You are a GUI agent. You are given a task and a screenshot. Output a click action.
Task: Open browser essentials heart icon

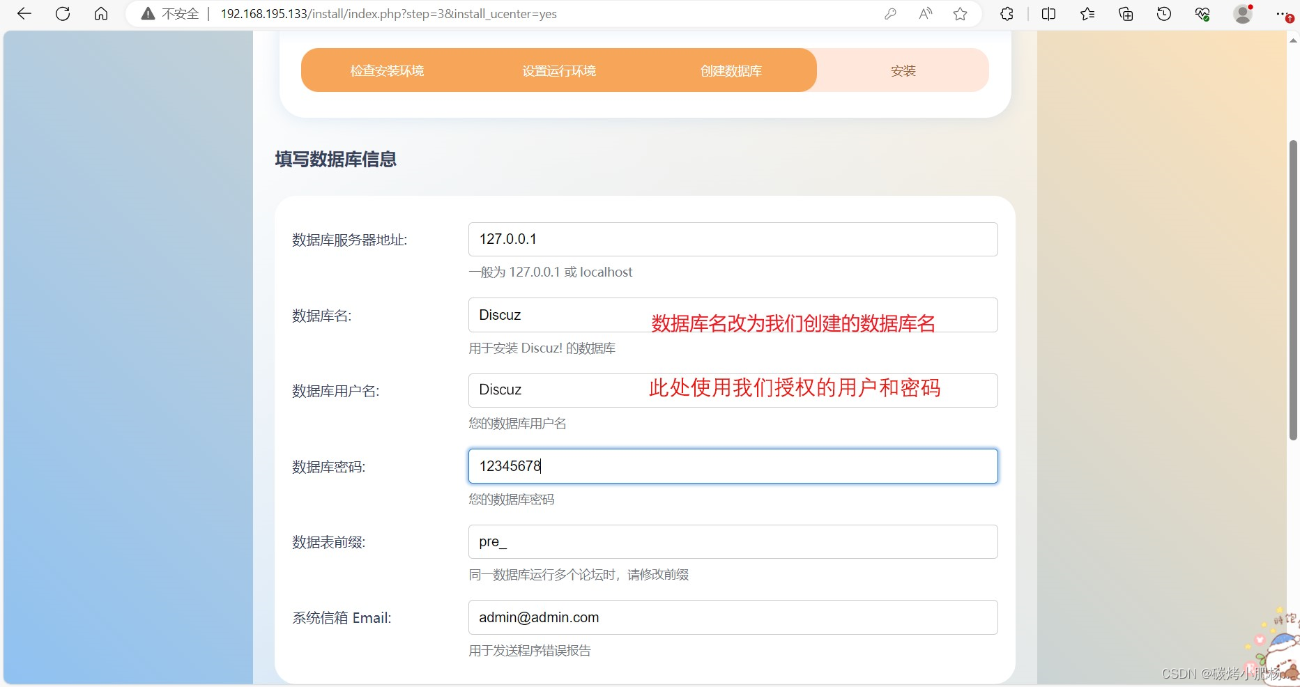pyautogui.click(x=1202, y=14)
